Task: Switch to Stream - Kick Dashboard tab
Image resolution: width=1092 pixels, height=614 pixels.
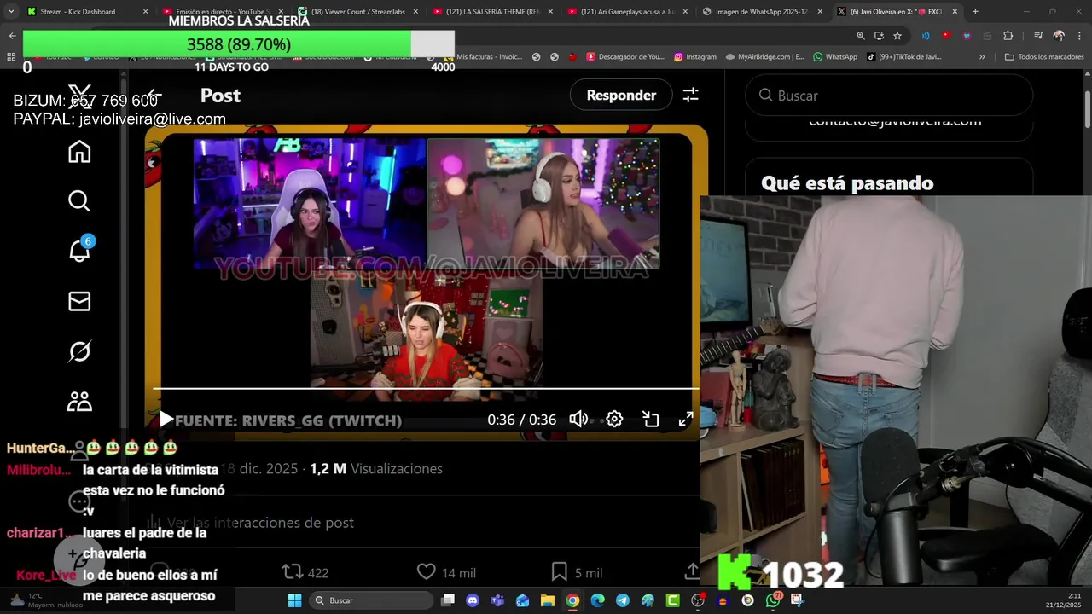Action: pyautogui.click(x=85, y=12)
